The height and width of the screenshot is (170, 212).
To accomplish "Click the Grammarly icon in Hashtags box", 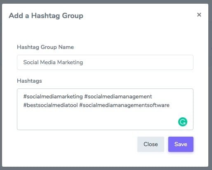I will click(x=183, y=122).
